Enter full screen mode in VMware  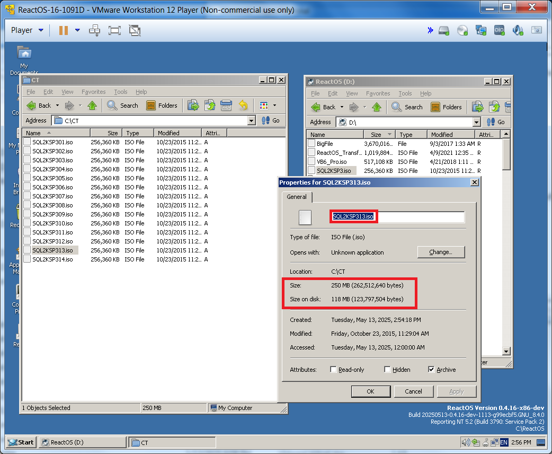pyautogui.click(x=114, y=30)
